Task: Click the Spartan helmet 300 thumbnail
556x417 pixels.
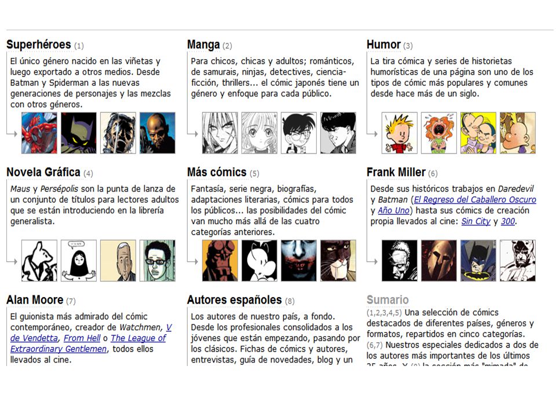Action: 438,261
